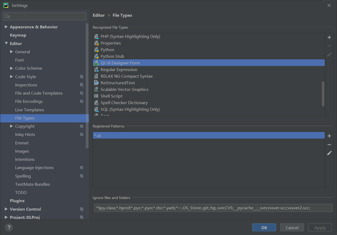Image resolution: width=337 pixels, height=235 pixels.
Task: Click the ReStructuredText file type icon
Action: tap(96, 83)
